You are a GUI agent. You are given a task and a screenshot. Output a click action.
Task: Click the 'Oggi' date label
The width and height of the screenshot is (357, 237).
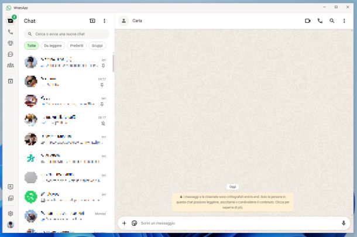(x=233, y=187)
